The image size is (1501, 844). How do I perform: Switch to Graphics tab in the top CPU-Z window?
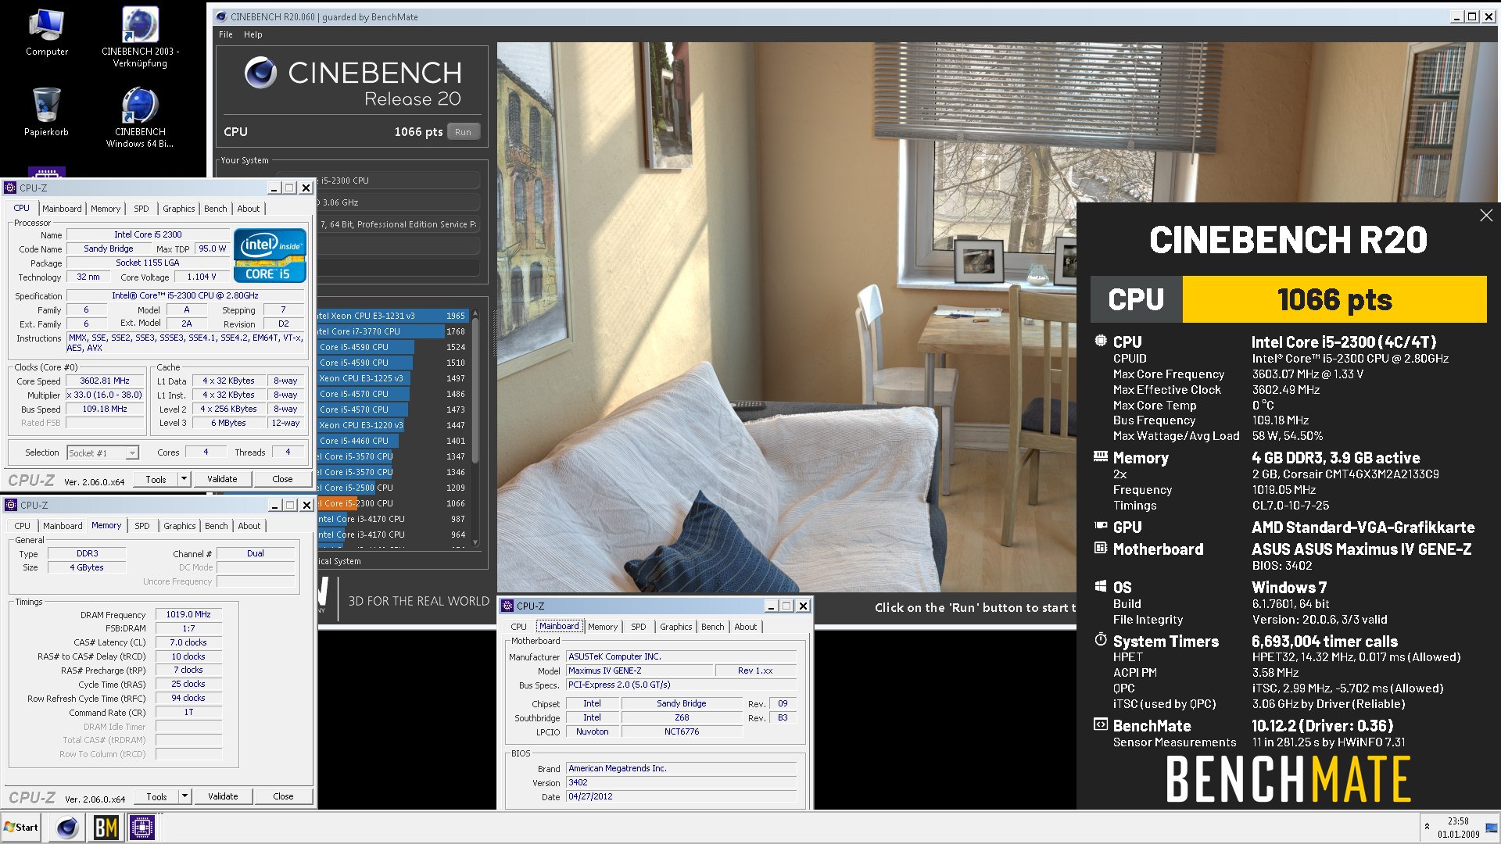point(179,209)
